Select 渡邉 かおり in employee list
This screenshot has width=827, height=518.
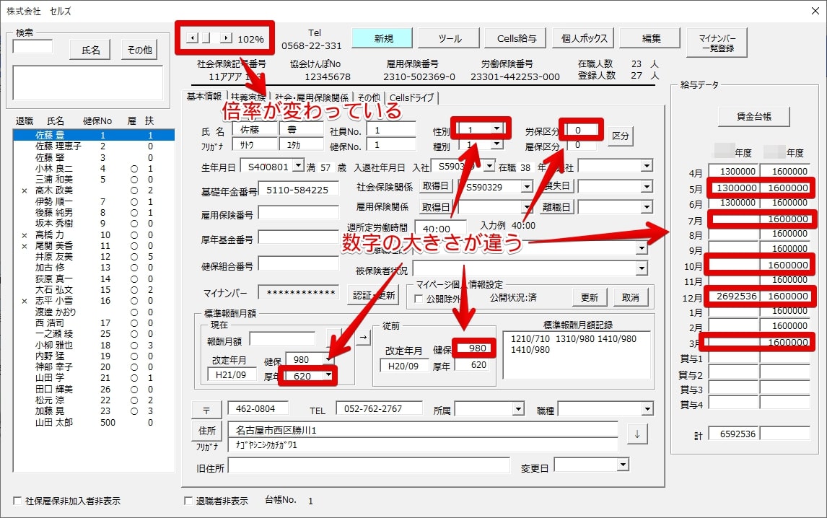click(x=93, y=312)
